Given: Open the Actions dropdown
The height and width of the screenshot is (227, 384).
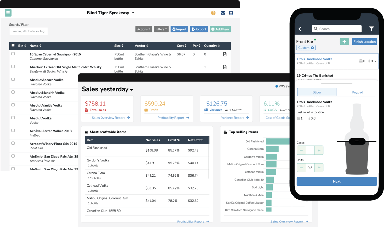Looking at the screenshot, I should [x=143, y=29].
